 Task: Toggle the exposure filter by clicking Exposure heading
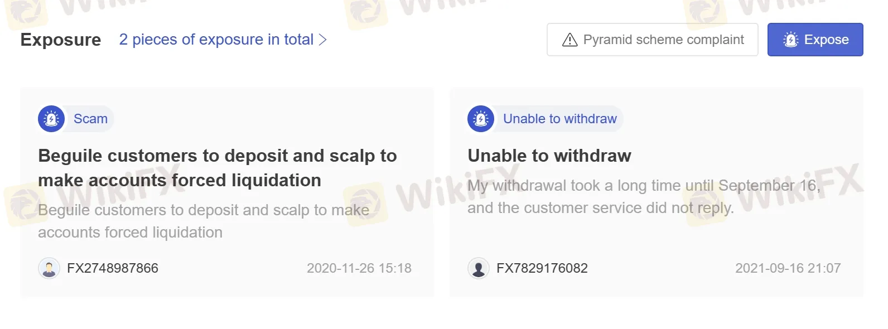60,40
